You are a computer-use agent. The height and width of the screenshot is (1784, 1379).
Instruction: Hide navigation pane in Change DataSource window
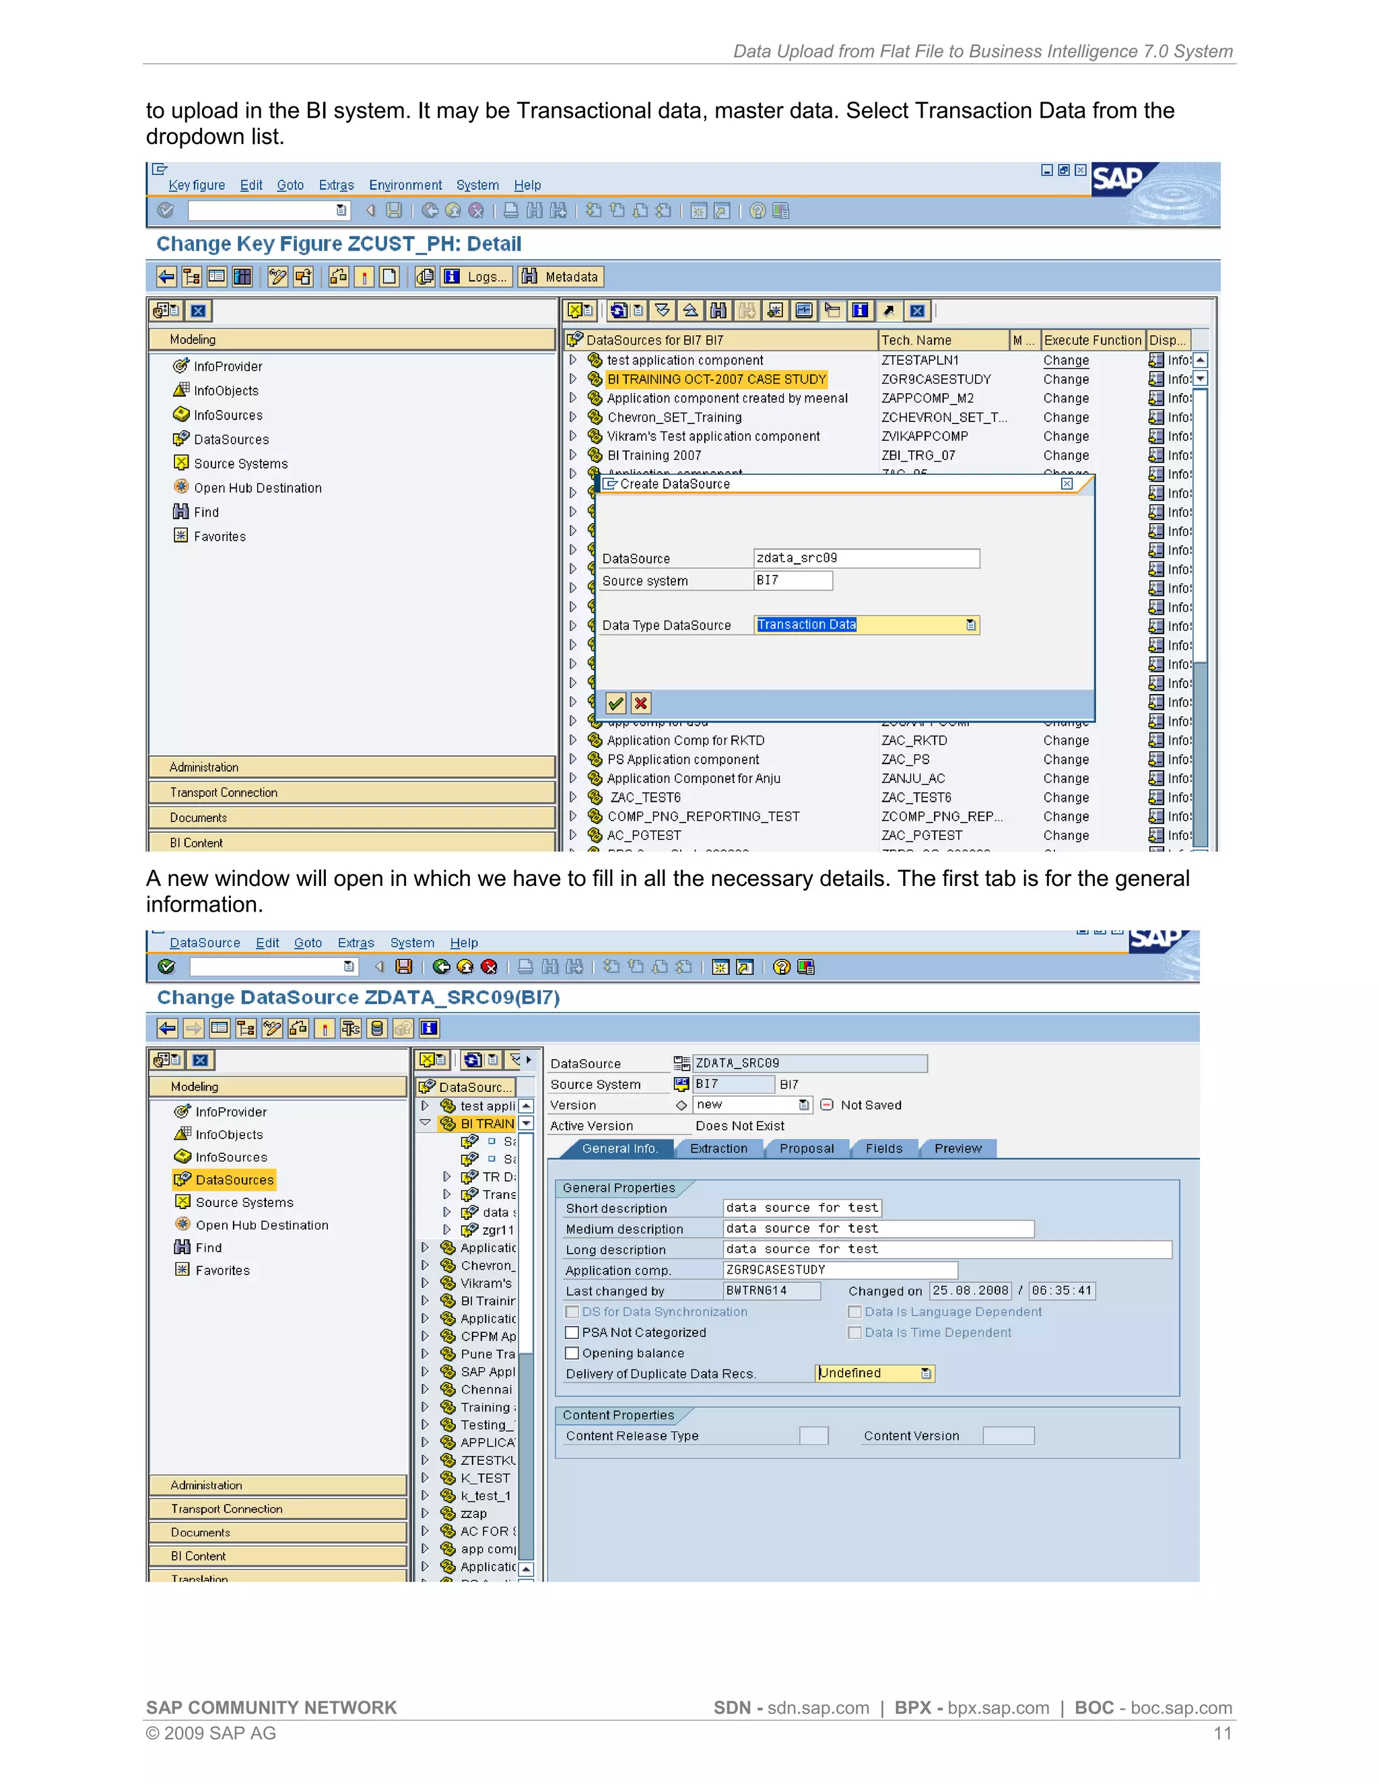(x=200, y=1060)
